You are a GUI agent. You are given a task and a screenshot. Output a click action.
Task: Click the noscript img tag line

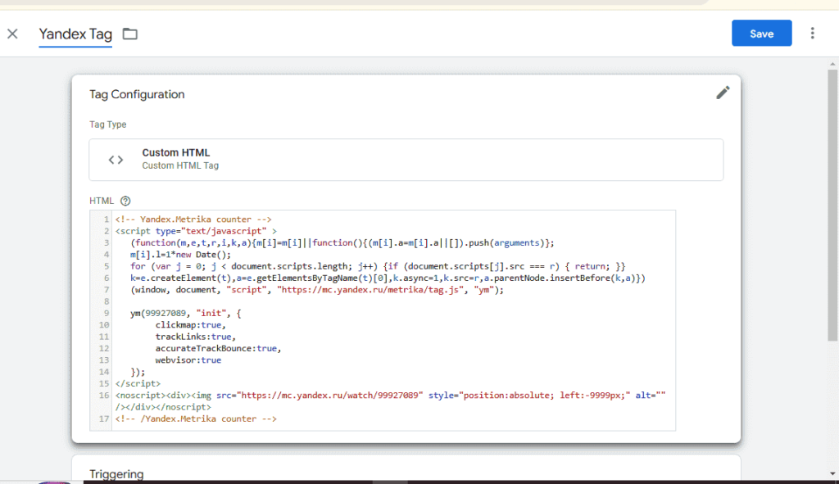coord(390,401)
